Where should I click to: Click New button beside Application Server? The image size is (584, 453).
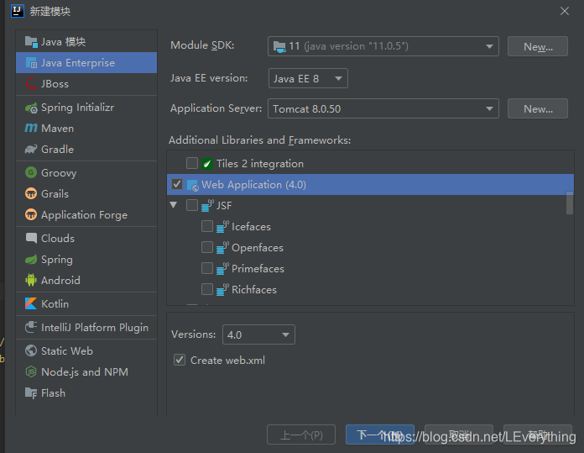(x=538, y=108)
